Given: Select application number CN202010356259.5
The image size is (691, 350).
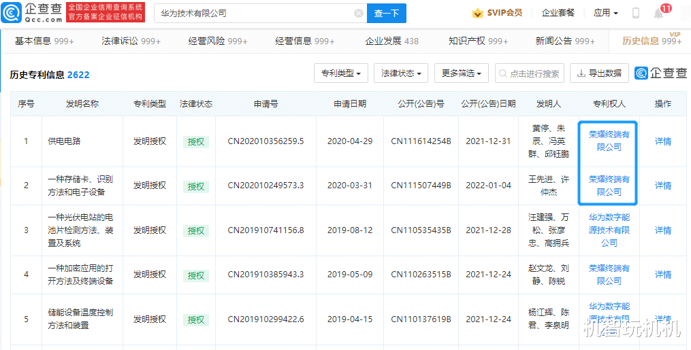Looking at the screenshot, I should [x=266, y=141].
